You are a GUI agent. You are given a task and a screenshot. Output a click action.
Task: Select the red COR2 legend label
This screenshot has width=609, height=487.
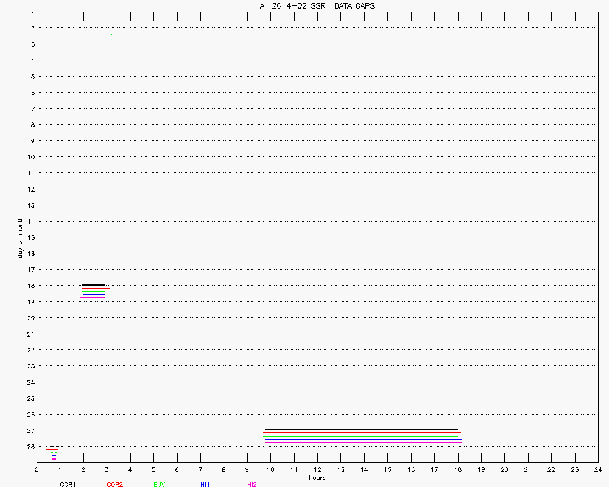tap(114, 484)
